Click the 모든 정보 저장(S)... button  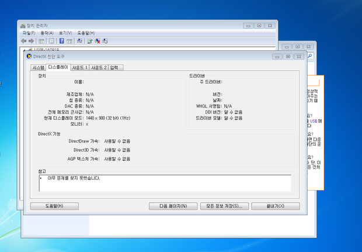pyautogui.click(x=224, y=206)
